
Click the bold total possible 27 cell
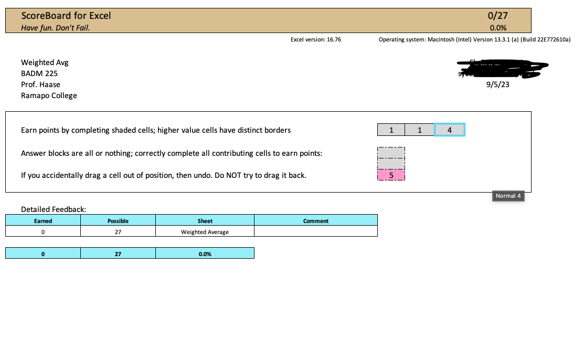pos(118,253)
